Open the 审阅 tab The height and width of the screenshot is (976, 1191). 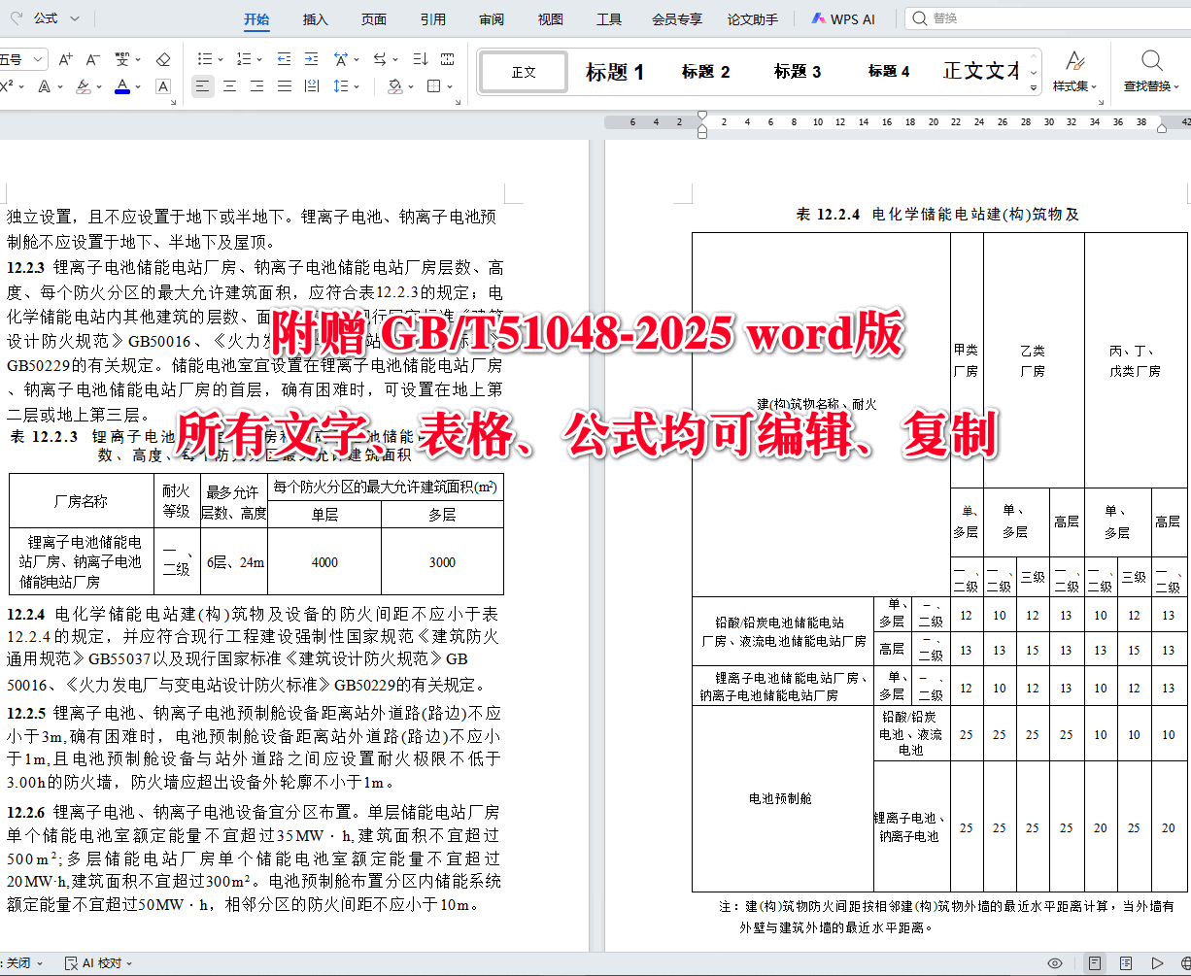click(492, 18)
